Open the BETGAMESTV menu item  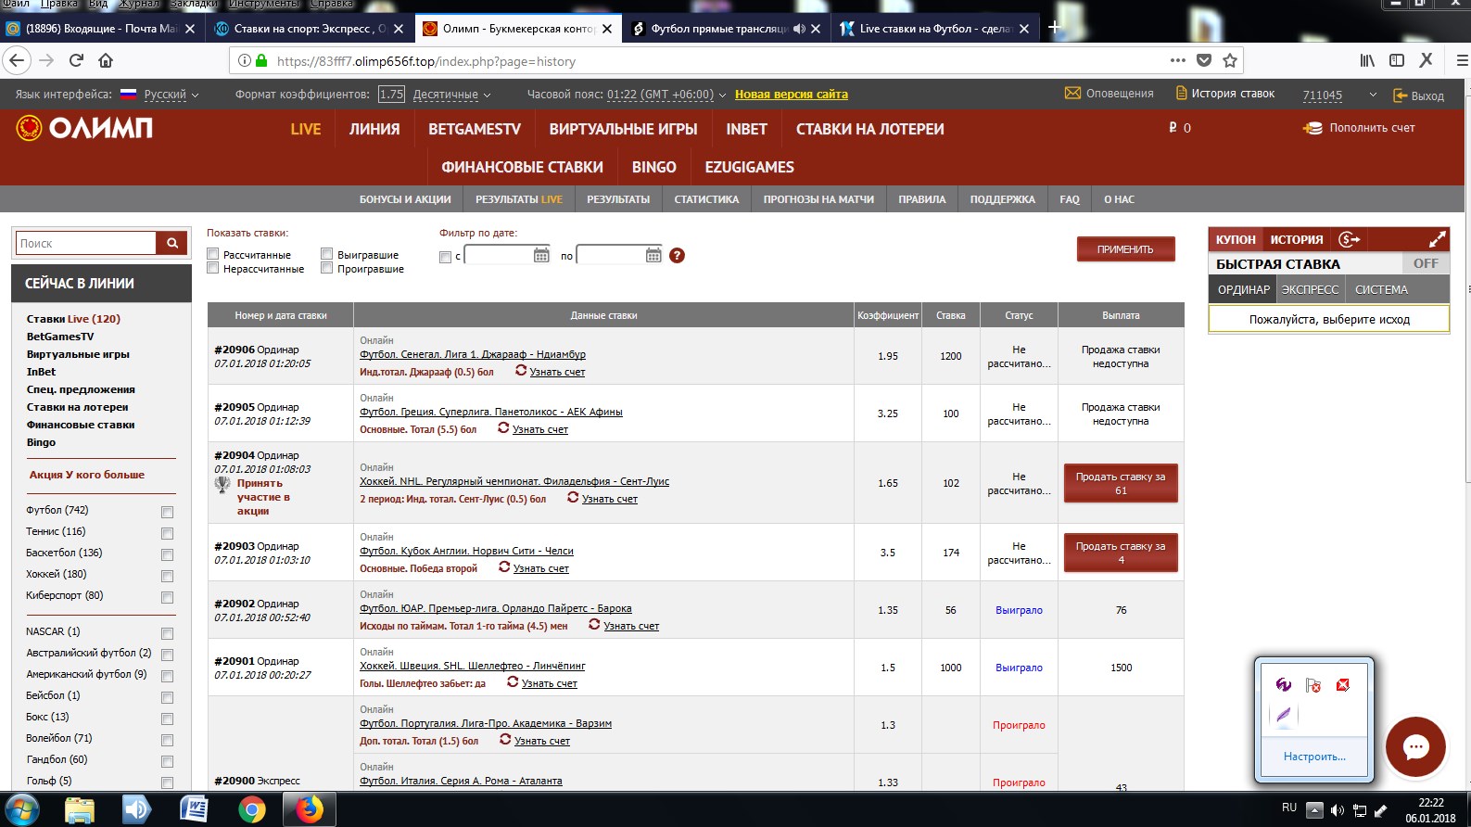coord(475,129)
